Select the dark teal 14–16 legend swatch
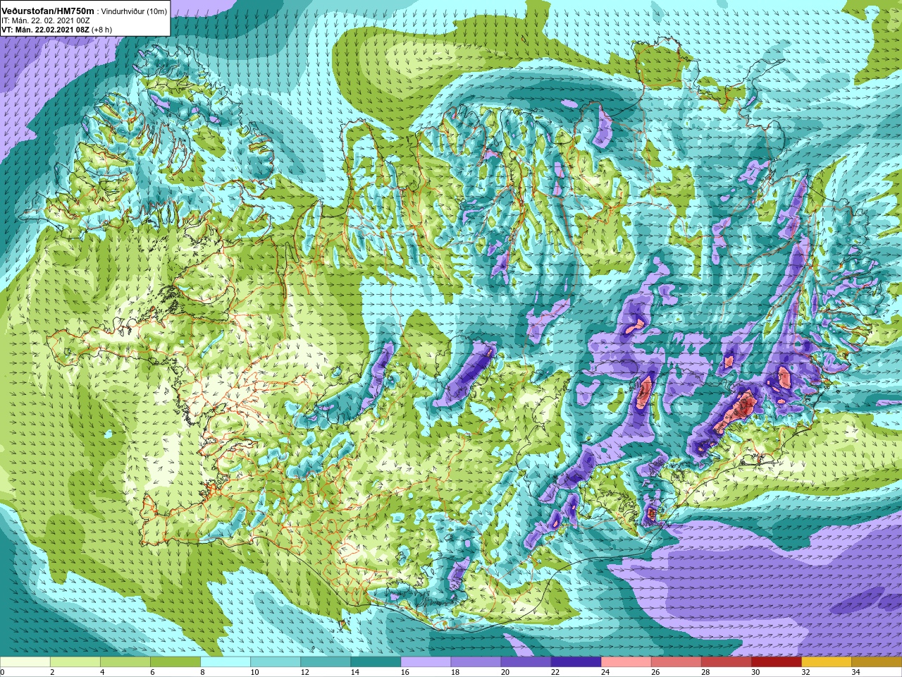The image size is (902, 677). tap(376, 662)
